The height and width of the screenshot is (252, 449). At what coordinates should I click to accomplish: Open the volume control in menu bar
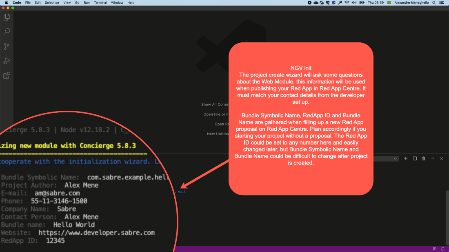point(354,2)
